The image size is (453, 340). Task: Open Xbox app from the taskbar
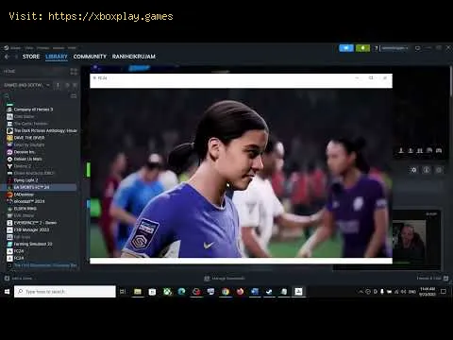click(167, 292)
